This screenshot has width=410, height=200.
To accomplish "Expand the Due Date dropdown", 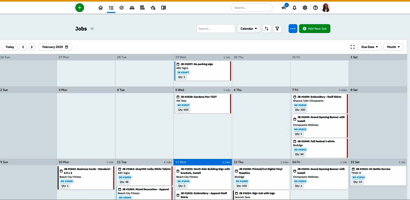I will tap(370, 47).
